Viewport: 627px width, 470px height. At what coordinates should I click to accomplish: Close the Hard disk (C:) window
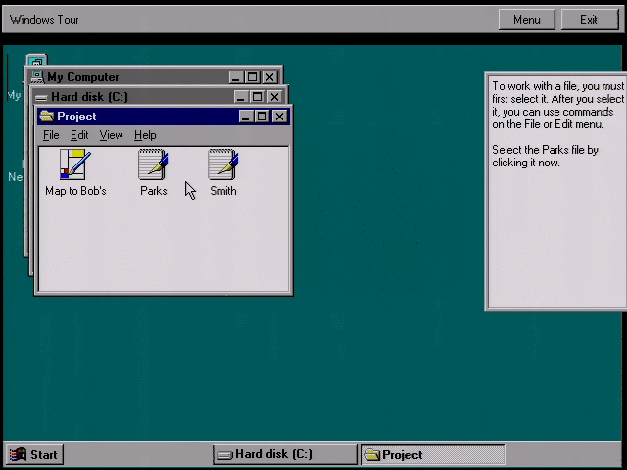(274, 96)
